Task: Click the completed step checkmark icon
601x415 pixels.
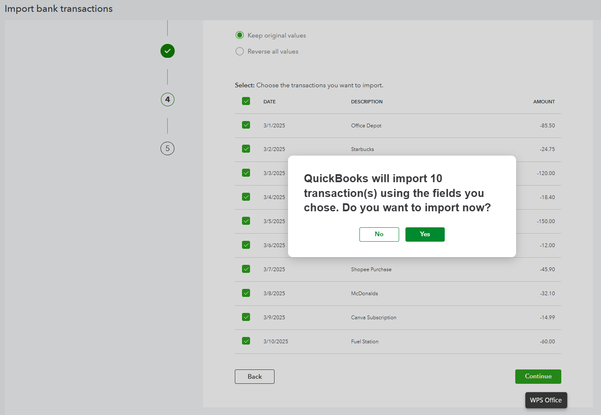Action: coord(168,51)
